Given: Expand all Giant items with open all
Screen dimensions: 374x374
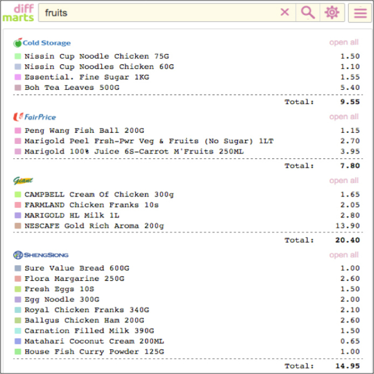Looking at the screenshot, I should [344, 181].
